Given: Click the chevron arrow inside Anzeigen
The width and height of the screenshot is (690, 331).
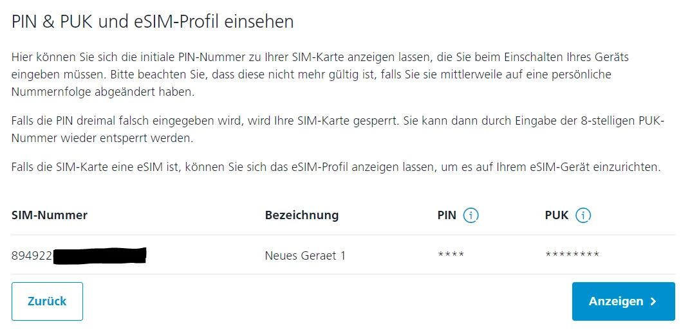Looking at the screenshot, I should [653, 301].
